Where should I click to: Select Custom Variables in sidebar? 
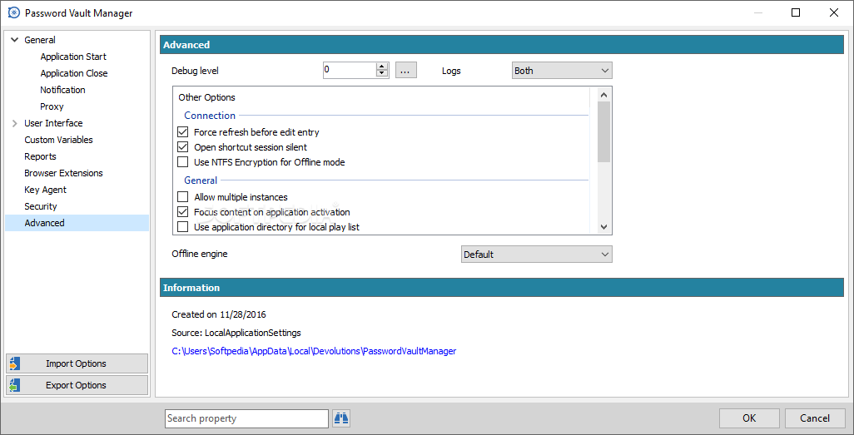59,140
